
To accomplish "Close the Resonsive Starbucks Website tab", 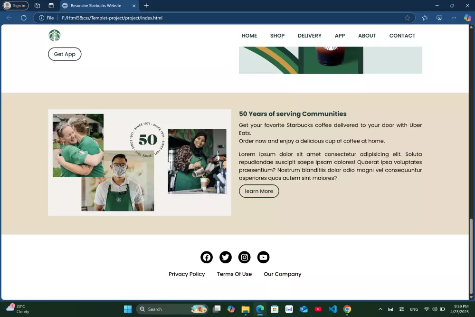I will coord(134,5).
